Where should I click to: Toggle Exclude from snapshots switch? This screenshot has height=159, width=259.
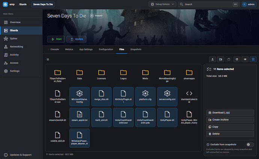[x=250, y=145]
